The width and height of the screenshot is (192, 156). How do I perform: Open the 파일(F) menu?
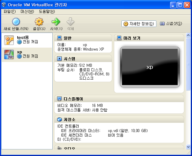click(x=10, y=12)
